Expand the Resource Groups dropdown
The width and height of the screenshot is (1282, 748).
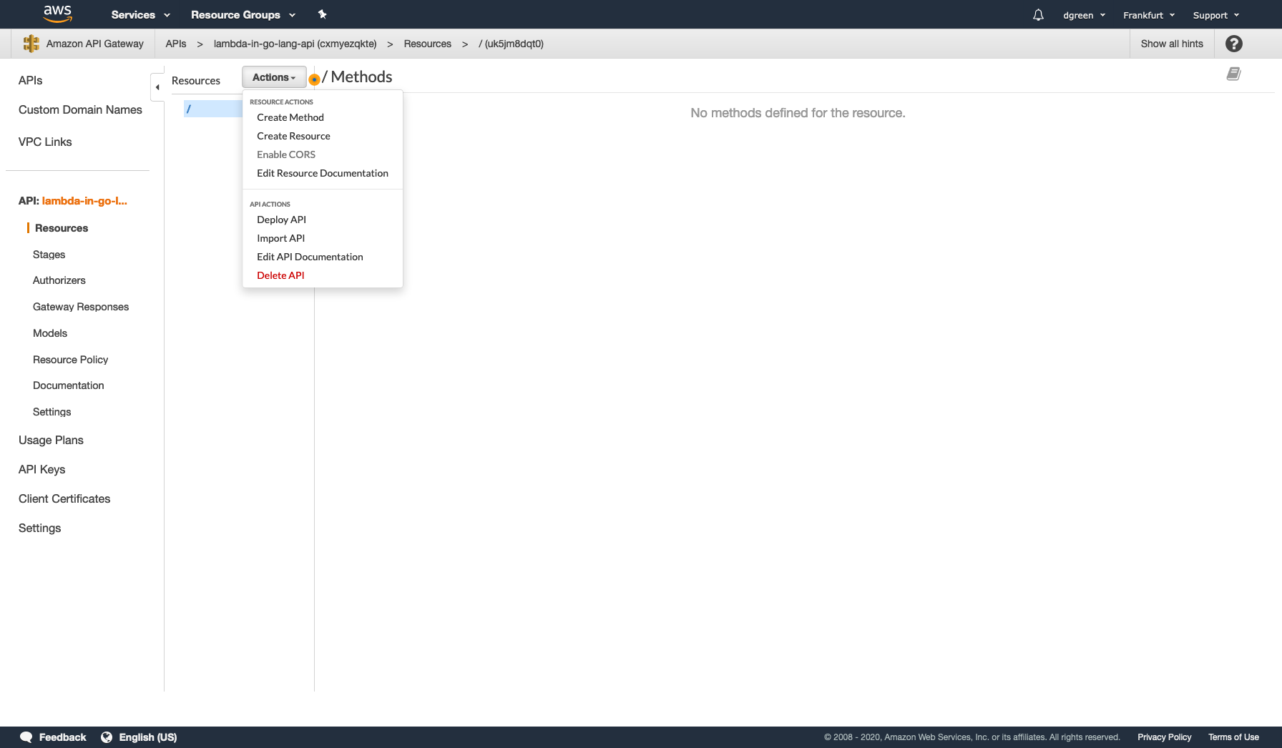[x=243, y=15]
